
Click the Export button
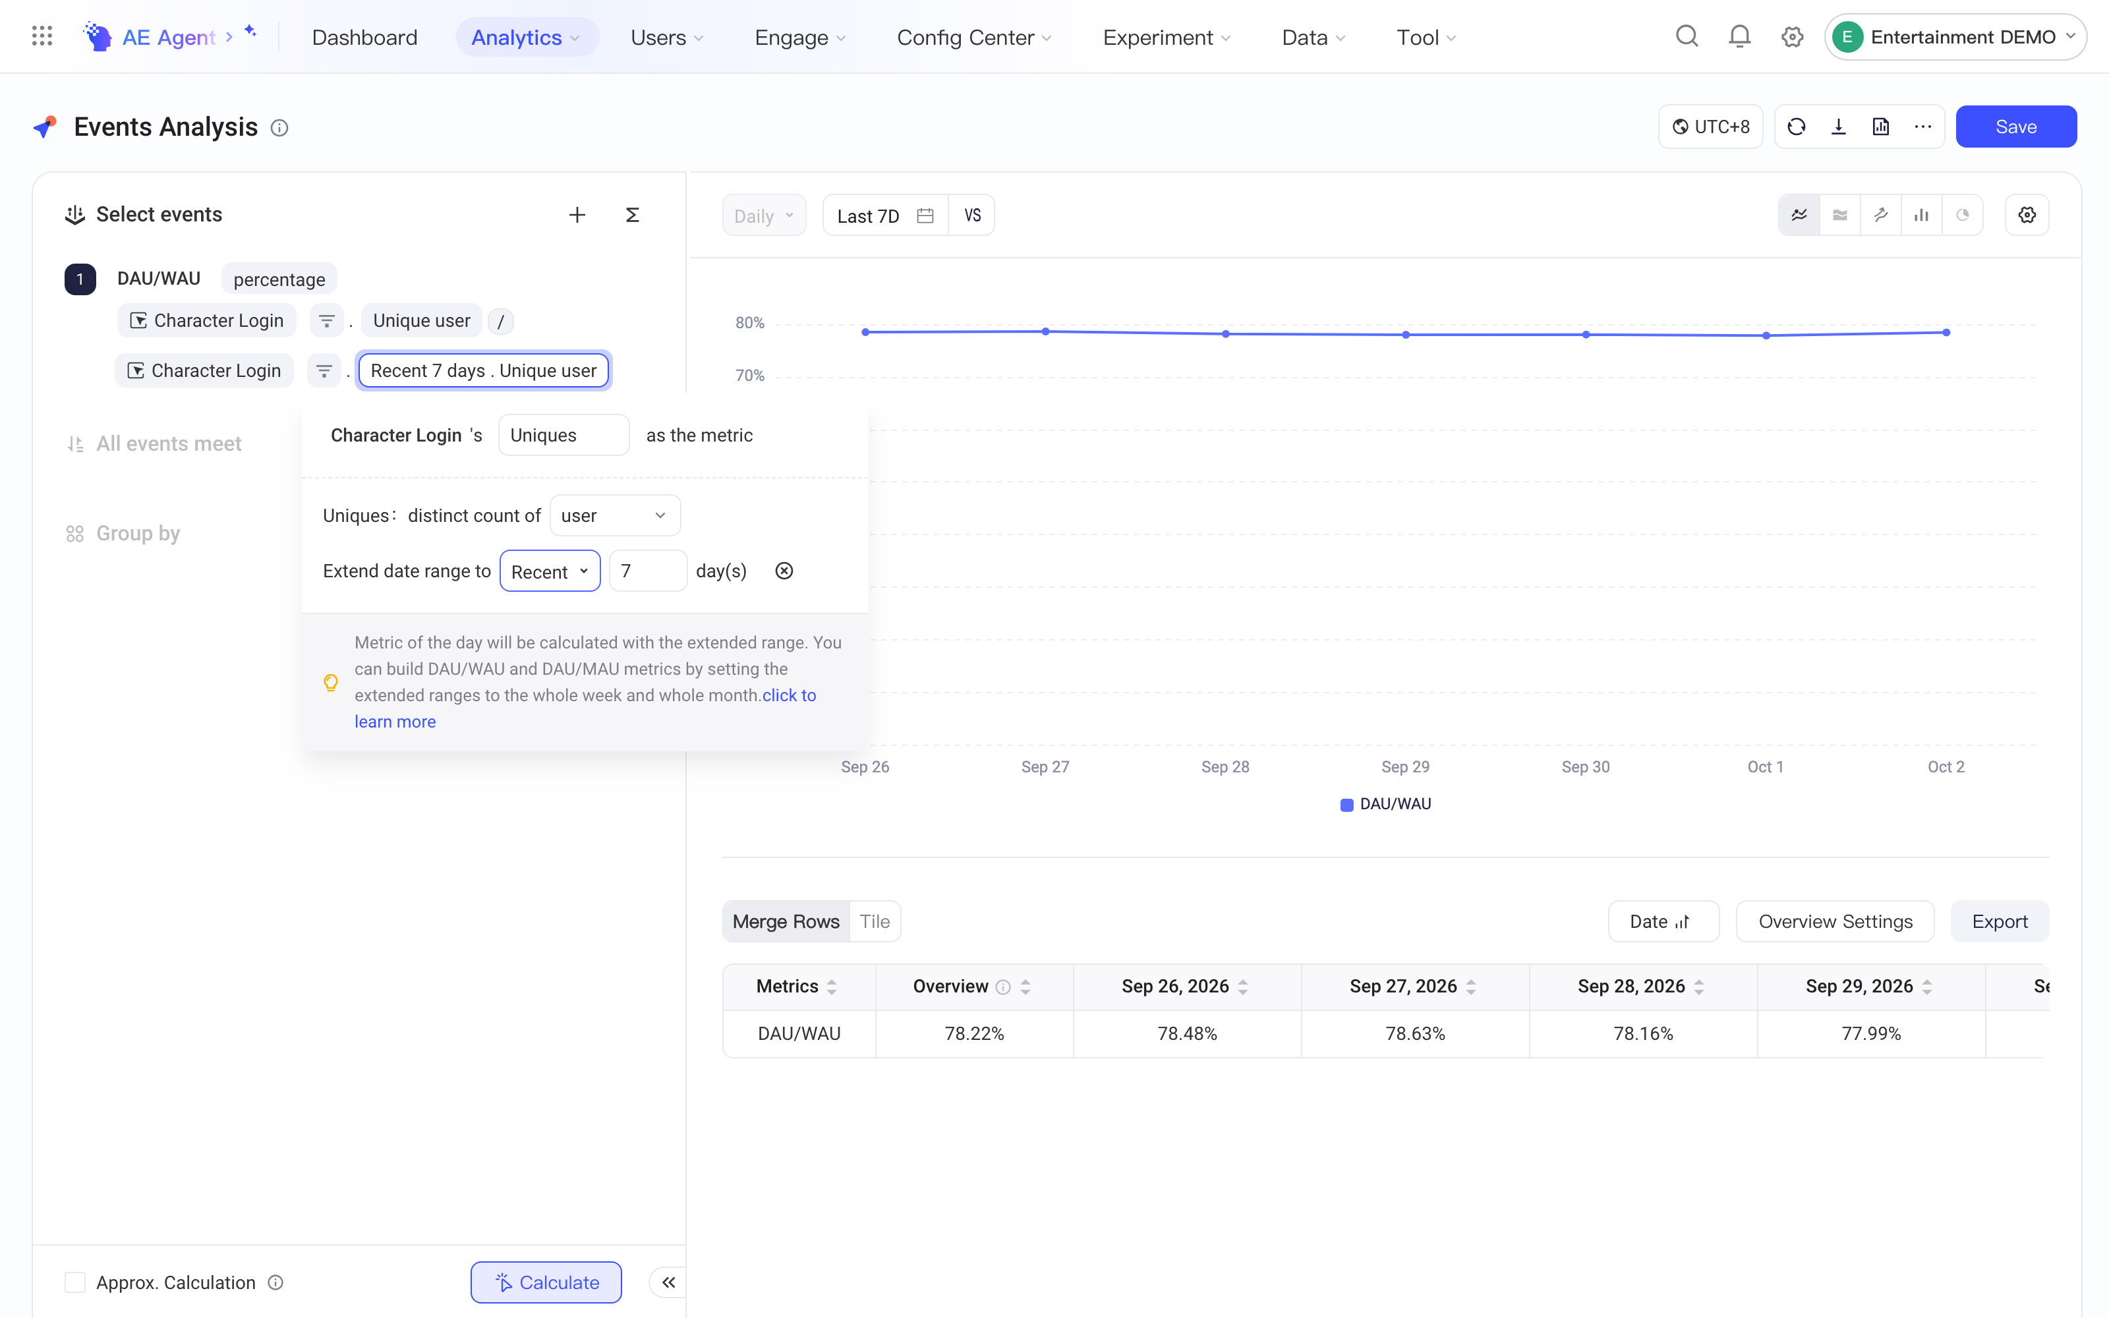[1999, 921]
